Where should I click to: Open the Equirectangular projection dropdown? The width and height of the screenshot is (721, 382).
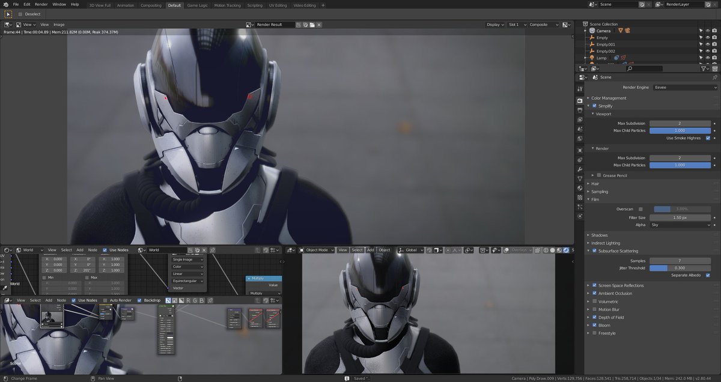[188, 281]
